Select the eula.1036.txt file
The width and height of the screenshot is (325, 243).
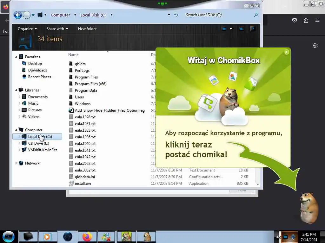[x=85, y=137]
